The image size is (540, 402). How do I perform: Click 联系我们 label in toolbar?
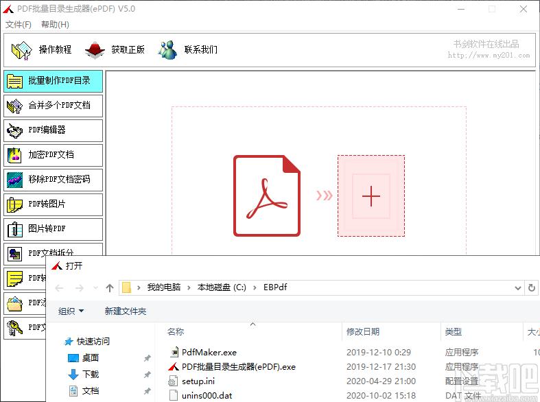201,50
